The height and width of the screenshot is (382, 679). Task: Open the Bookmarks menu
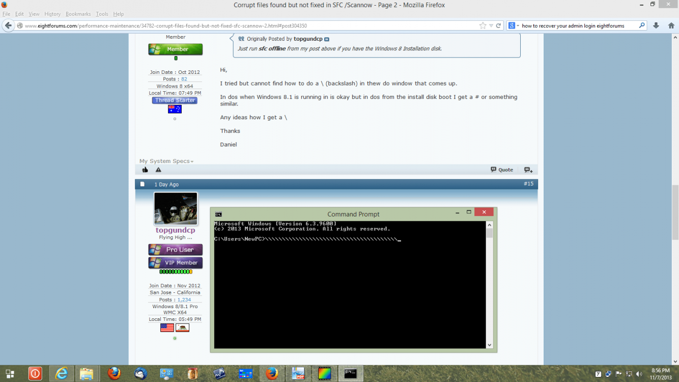[78, 14]
